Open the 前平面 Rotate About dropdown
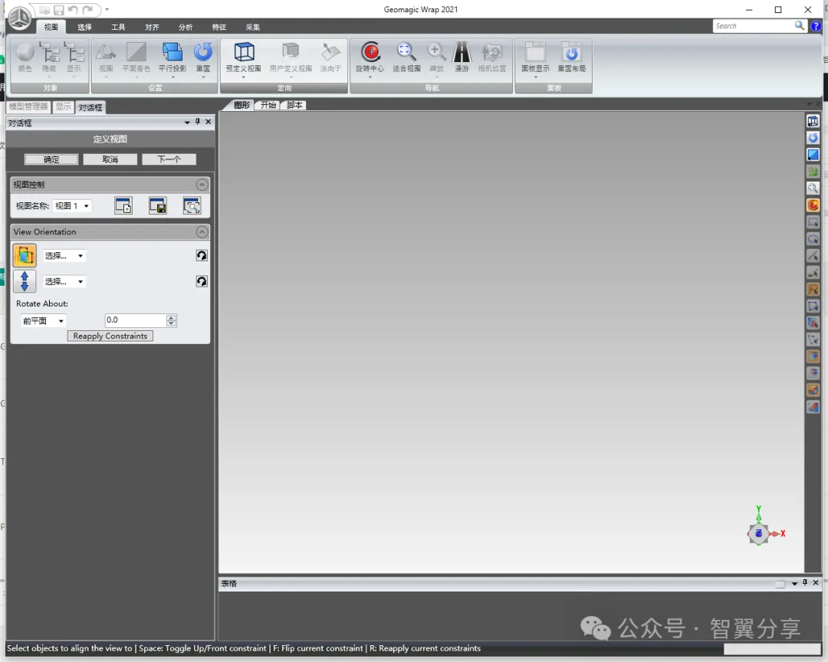Viewport: 828px width, 662px height. pyautogui.click(x=43, y=321)
